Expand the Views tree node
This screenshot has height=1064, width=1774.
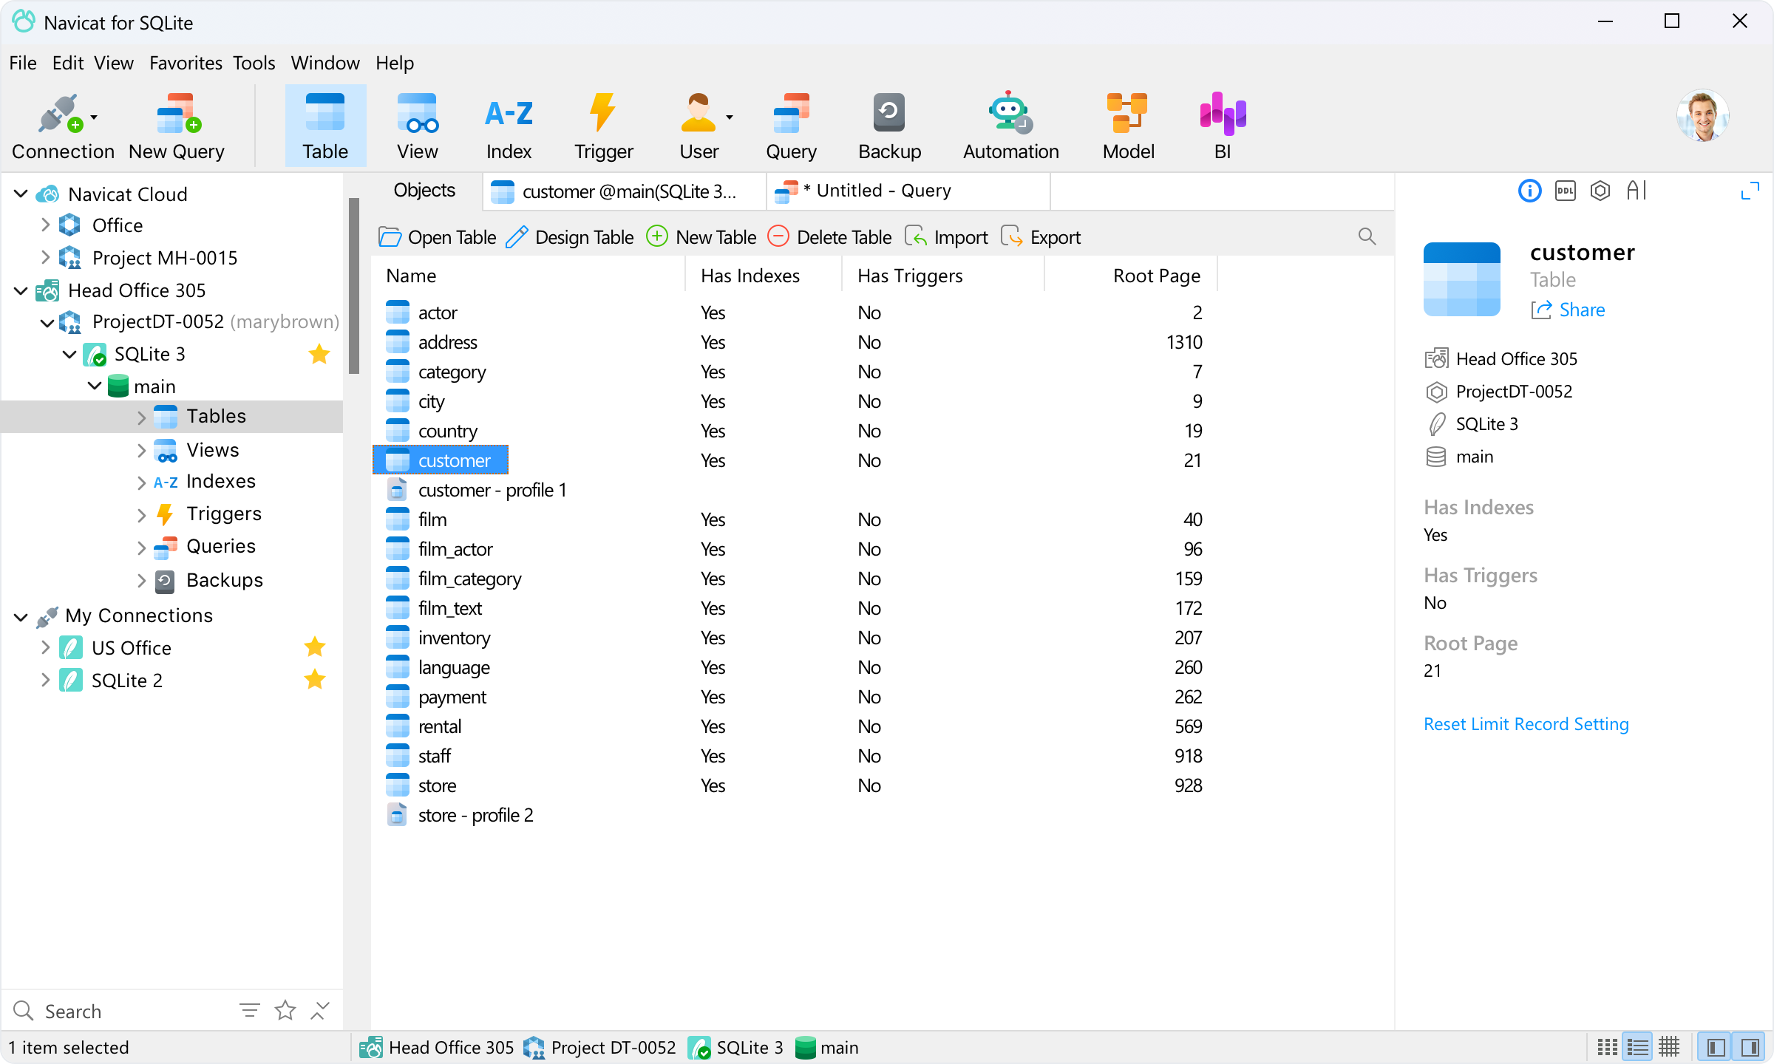[x=141, y=450]
